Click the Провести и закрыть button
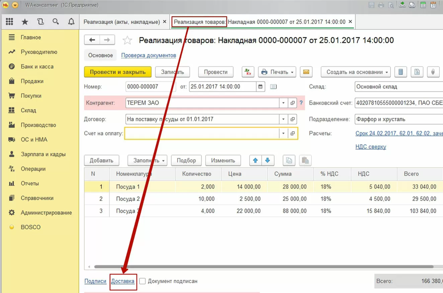The image size is (443, 293). coord(118,72)
